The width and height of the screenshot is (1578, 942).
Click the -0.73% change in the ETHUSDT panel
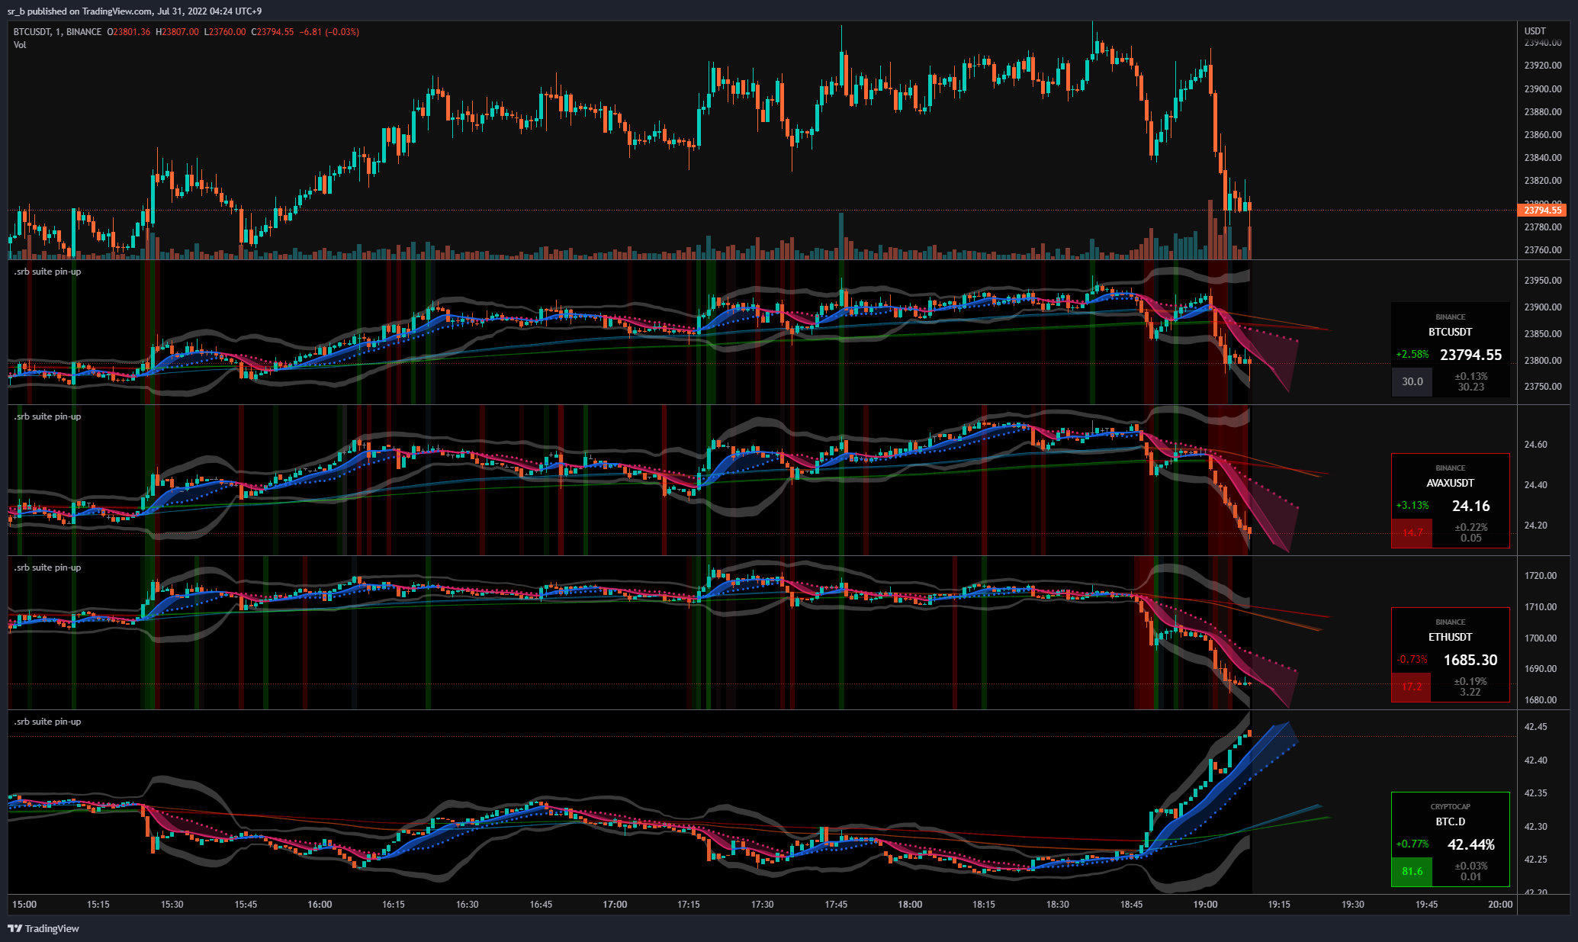click(x=1412, y=660)
